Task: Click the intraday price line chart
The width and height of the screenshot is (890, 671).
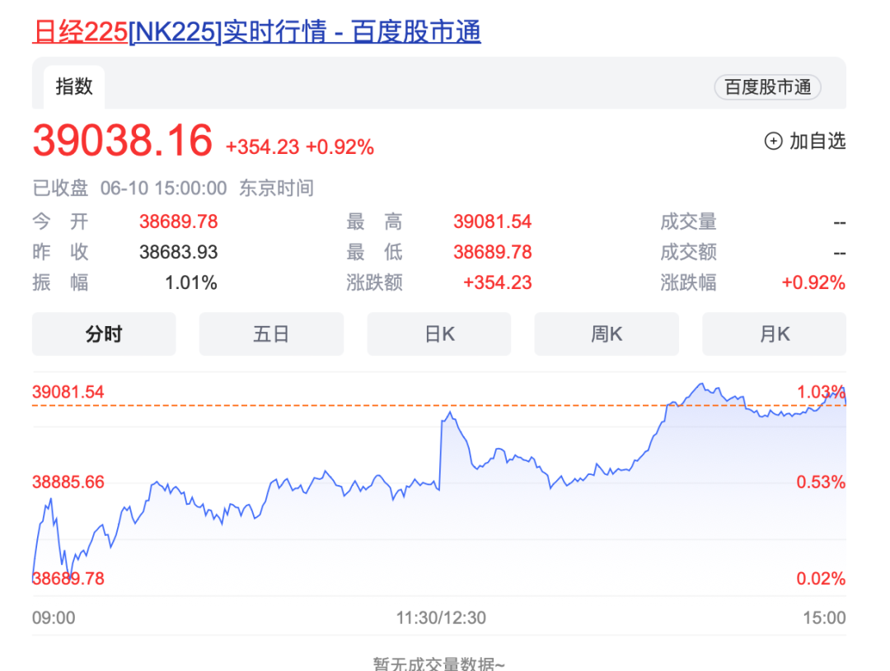Action: (x=439, y=482)
